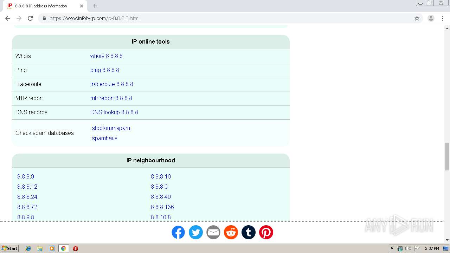Share page on Pinterest icon
This screenshot has width=450, height=253.
pyautogui.click(x=266, y=232)
